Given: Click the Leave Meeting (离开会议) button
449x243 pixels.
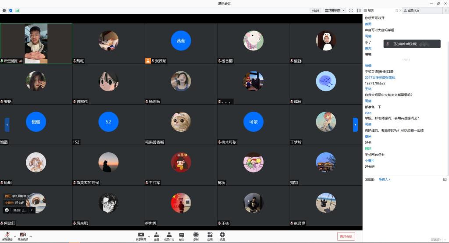Looking at the screenshot, I should (346, 236).
